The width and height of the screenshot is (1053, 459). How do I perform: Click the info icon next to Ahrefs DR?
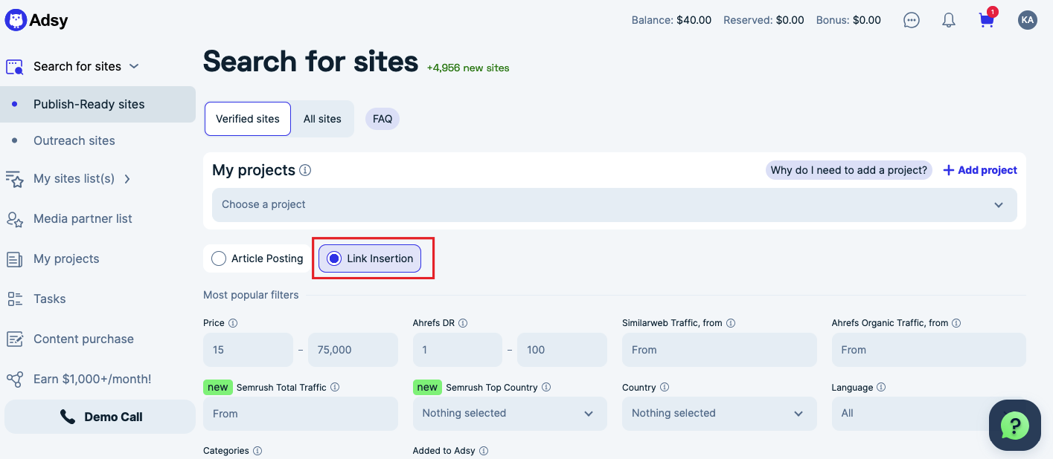point(463,323)
